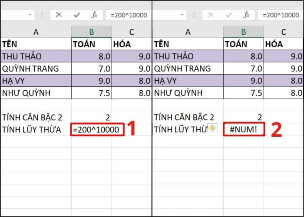Select THU THẢO's TOÁN score 8.0, left sheet
Viewport: 304px width, 217px height.
tap(92, 56)
